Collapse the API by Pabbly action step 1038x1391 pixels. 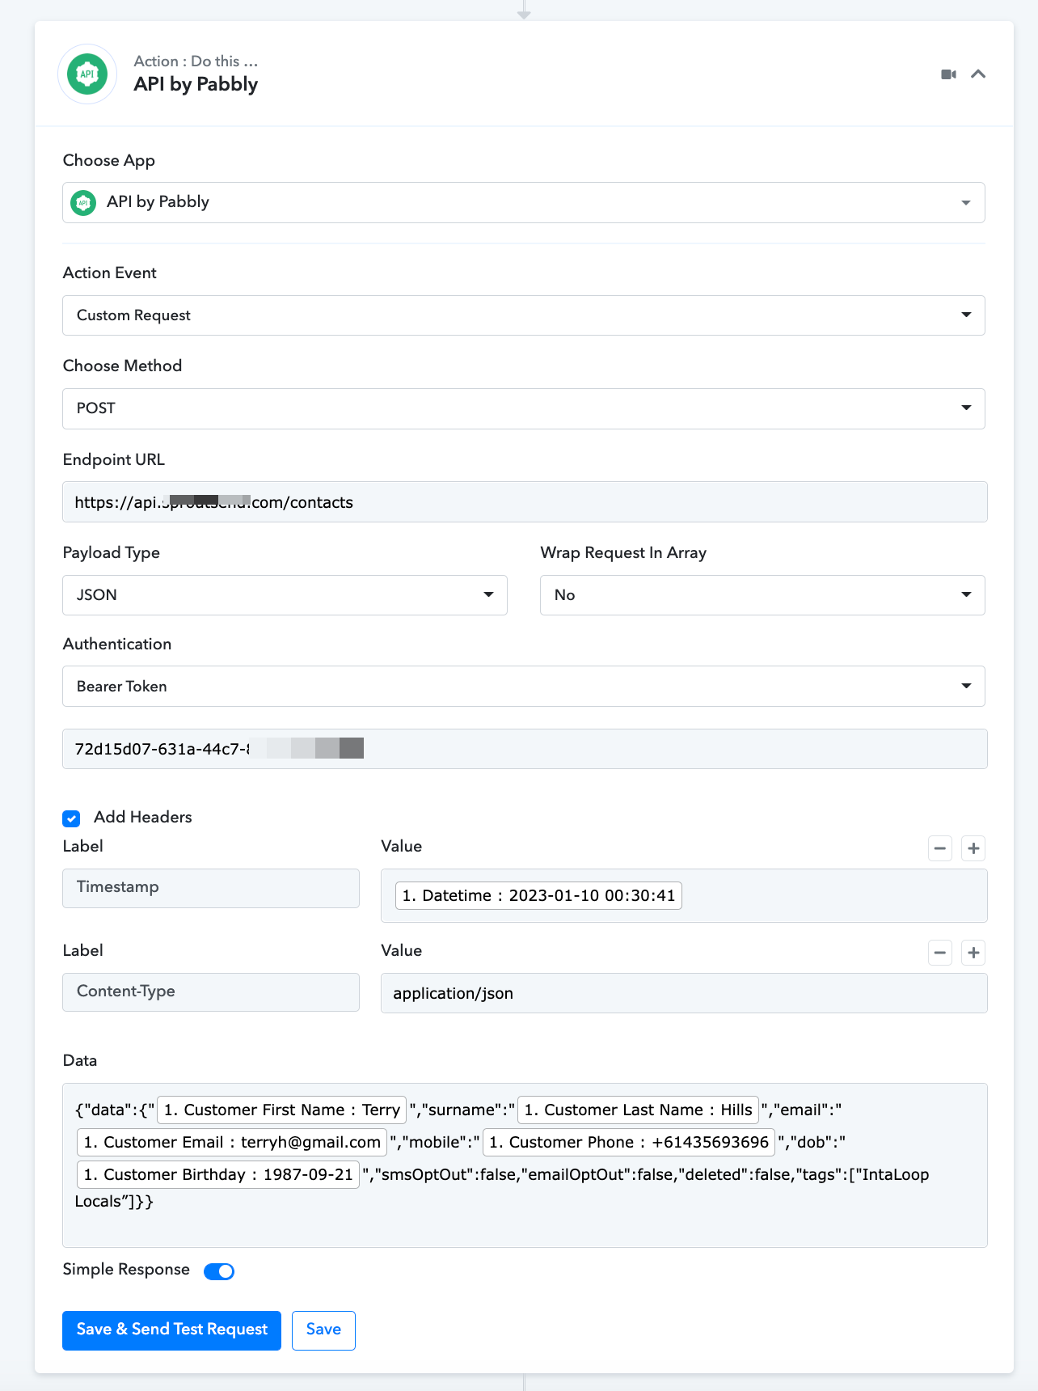[x=978, y=74]
